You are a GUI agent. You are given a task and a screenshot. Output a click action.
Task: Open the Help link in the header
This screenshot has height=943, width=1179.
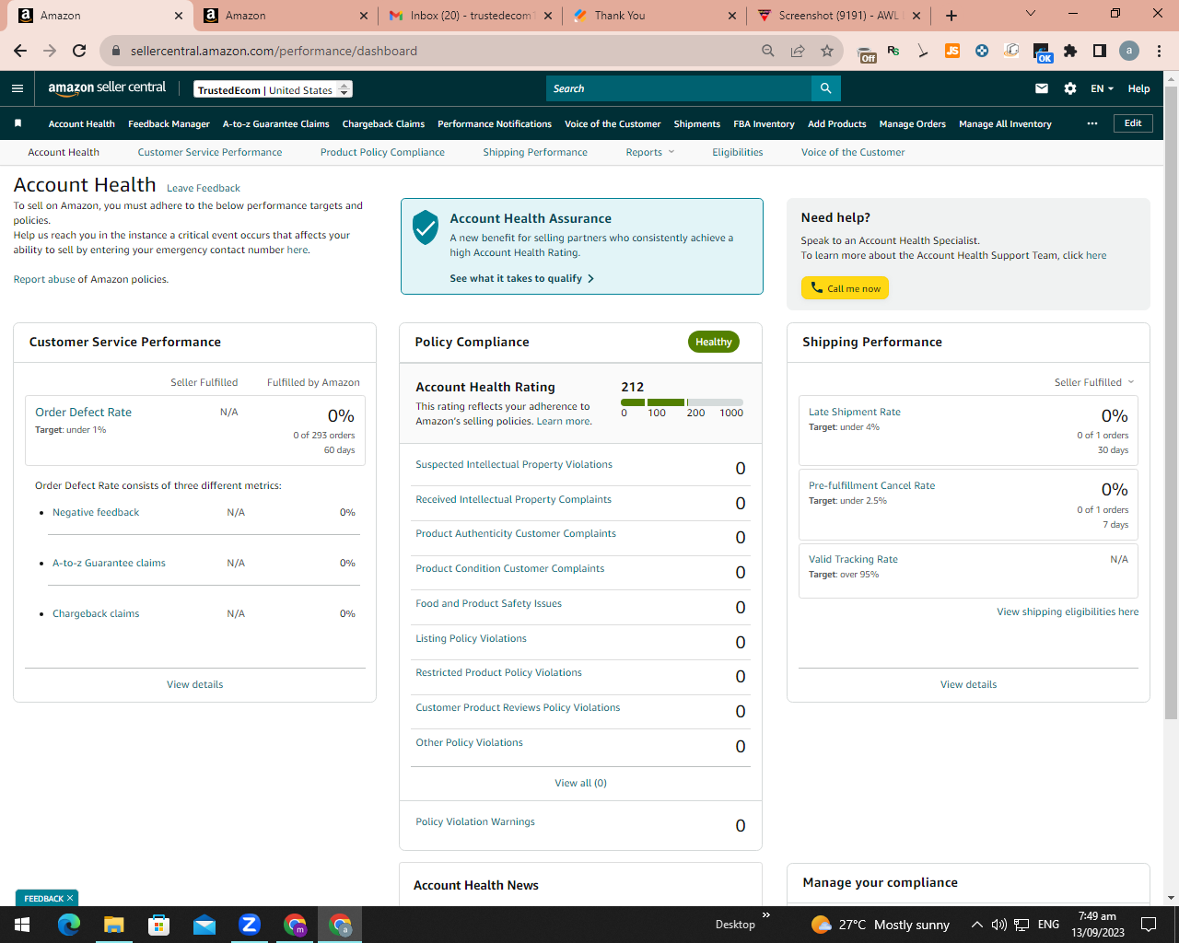click(1138, 88)
